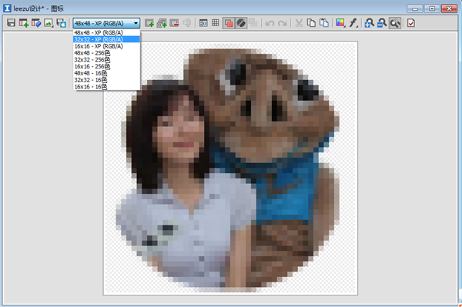The image size is (462, 307).
Task: Click the zoom in magnifier icon
Action: tap(369, 23)
